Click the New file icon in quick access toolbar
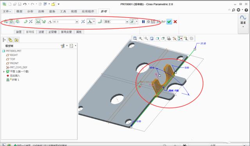250x146 pixels. pos(10,4)
